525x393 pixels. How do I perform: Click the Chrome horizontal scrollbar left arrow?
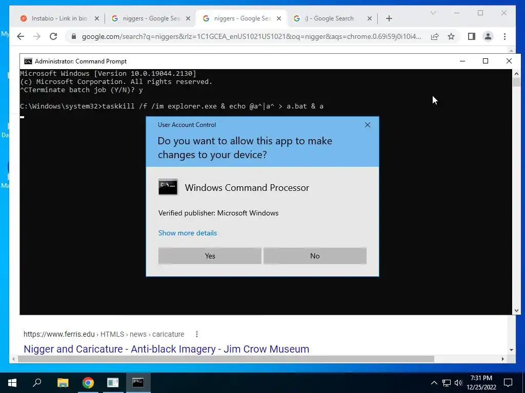pos(13,359)
